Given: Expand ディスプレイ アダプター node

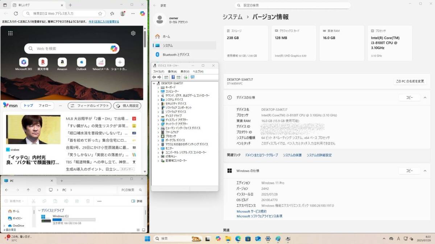Looking at the screenshot, I should click(x=158, y=120).
